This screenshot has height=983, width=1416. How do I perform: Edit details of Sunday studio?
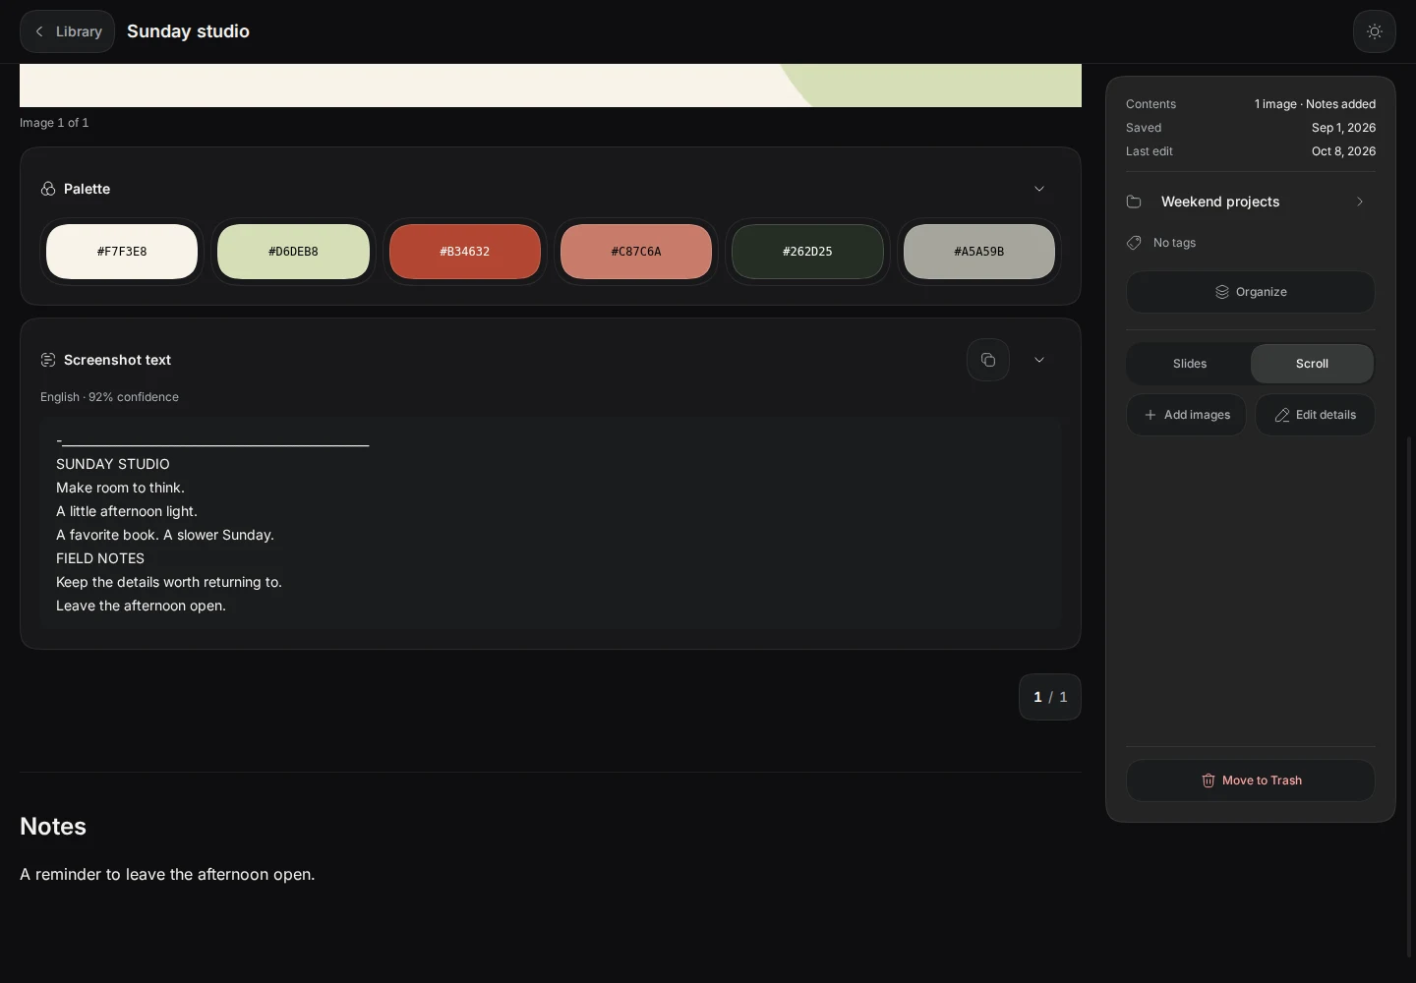(x=1315, y=415)
